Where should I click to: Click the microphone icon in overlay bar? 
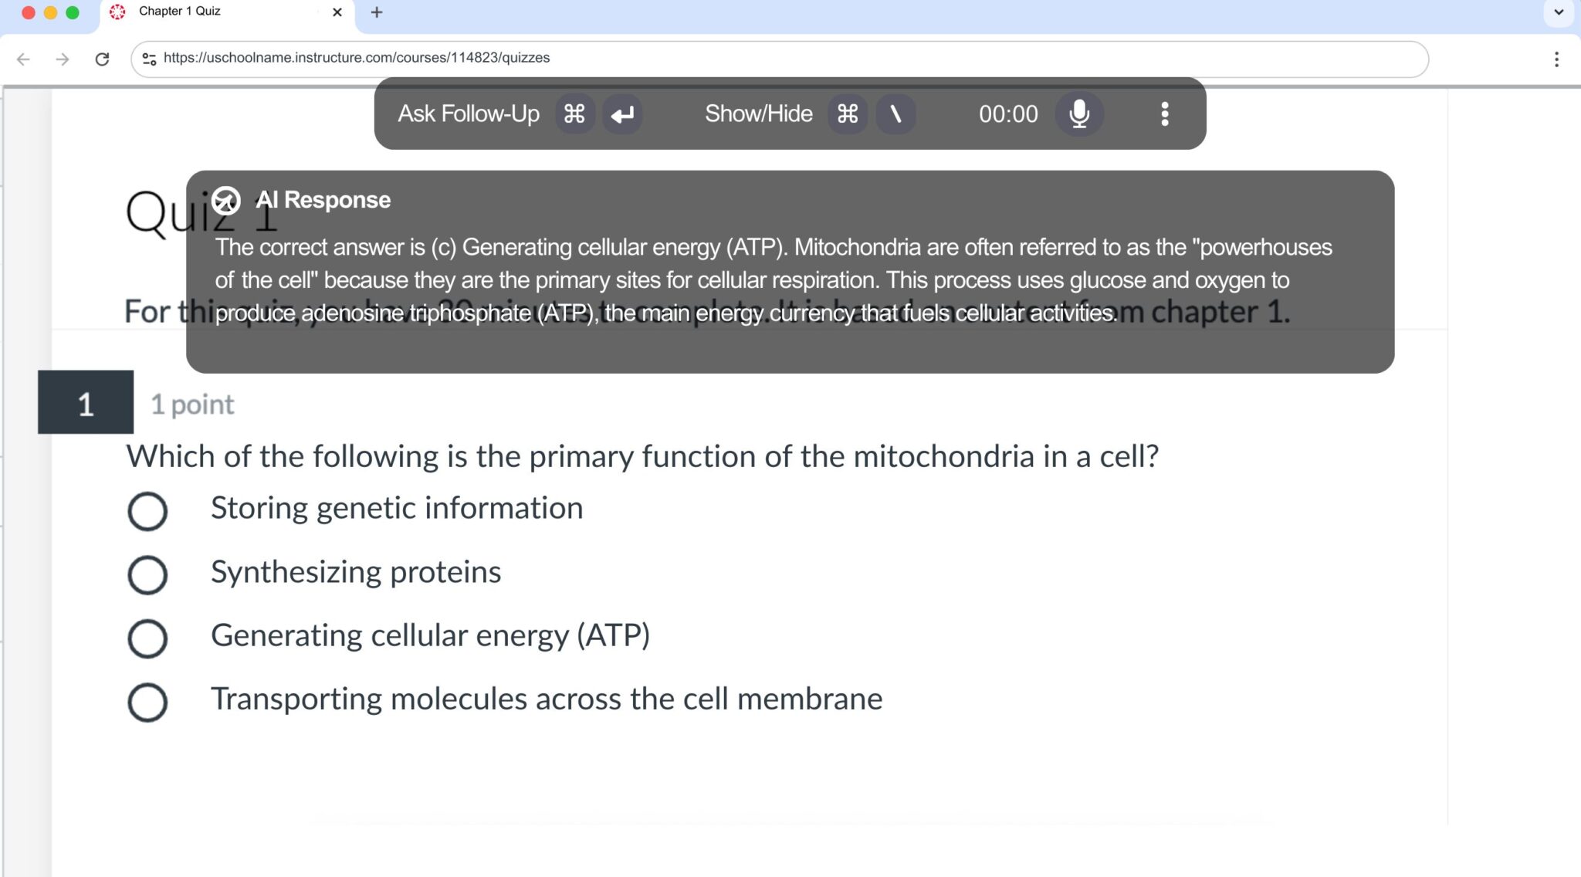tap(1078, 114)
